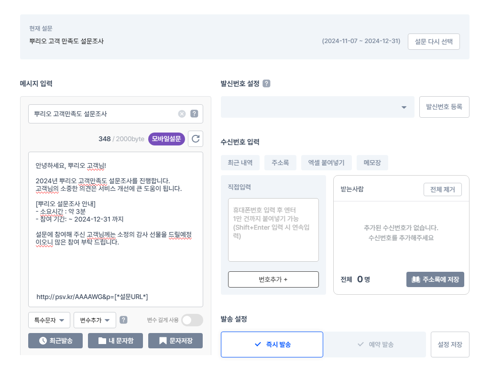Open the 변수추가 dropdown
This screenshot has height=367, width=491.
(x=95, y=320)
